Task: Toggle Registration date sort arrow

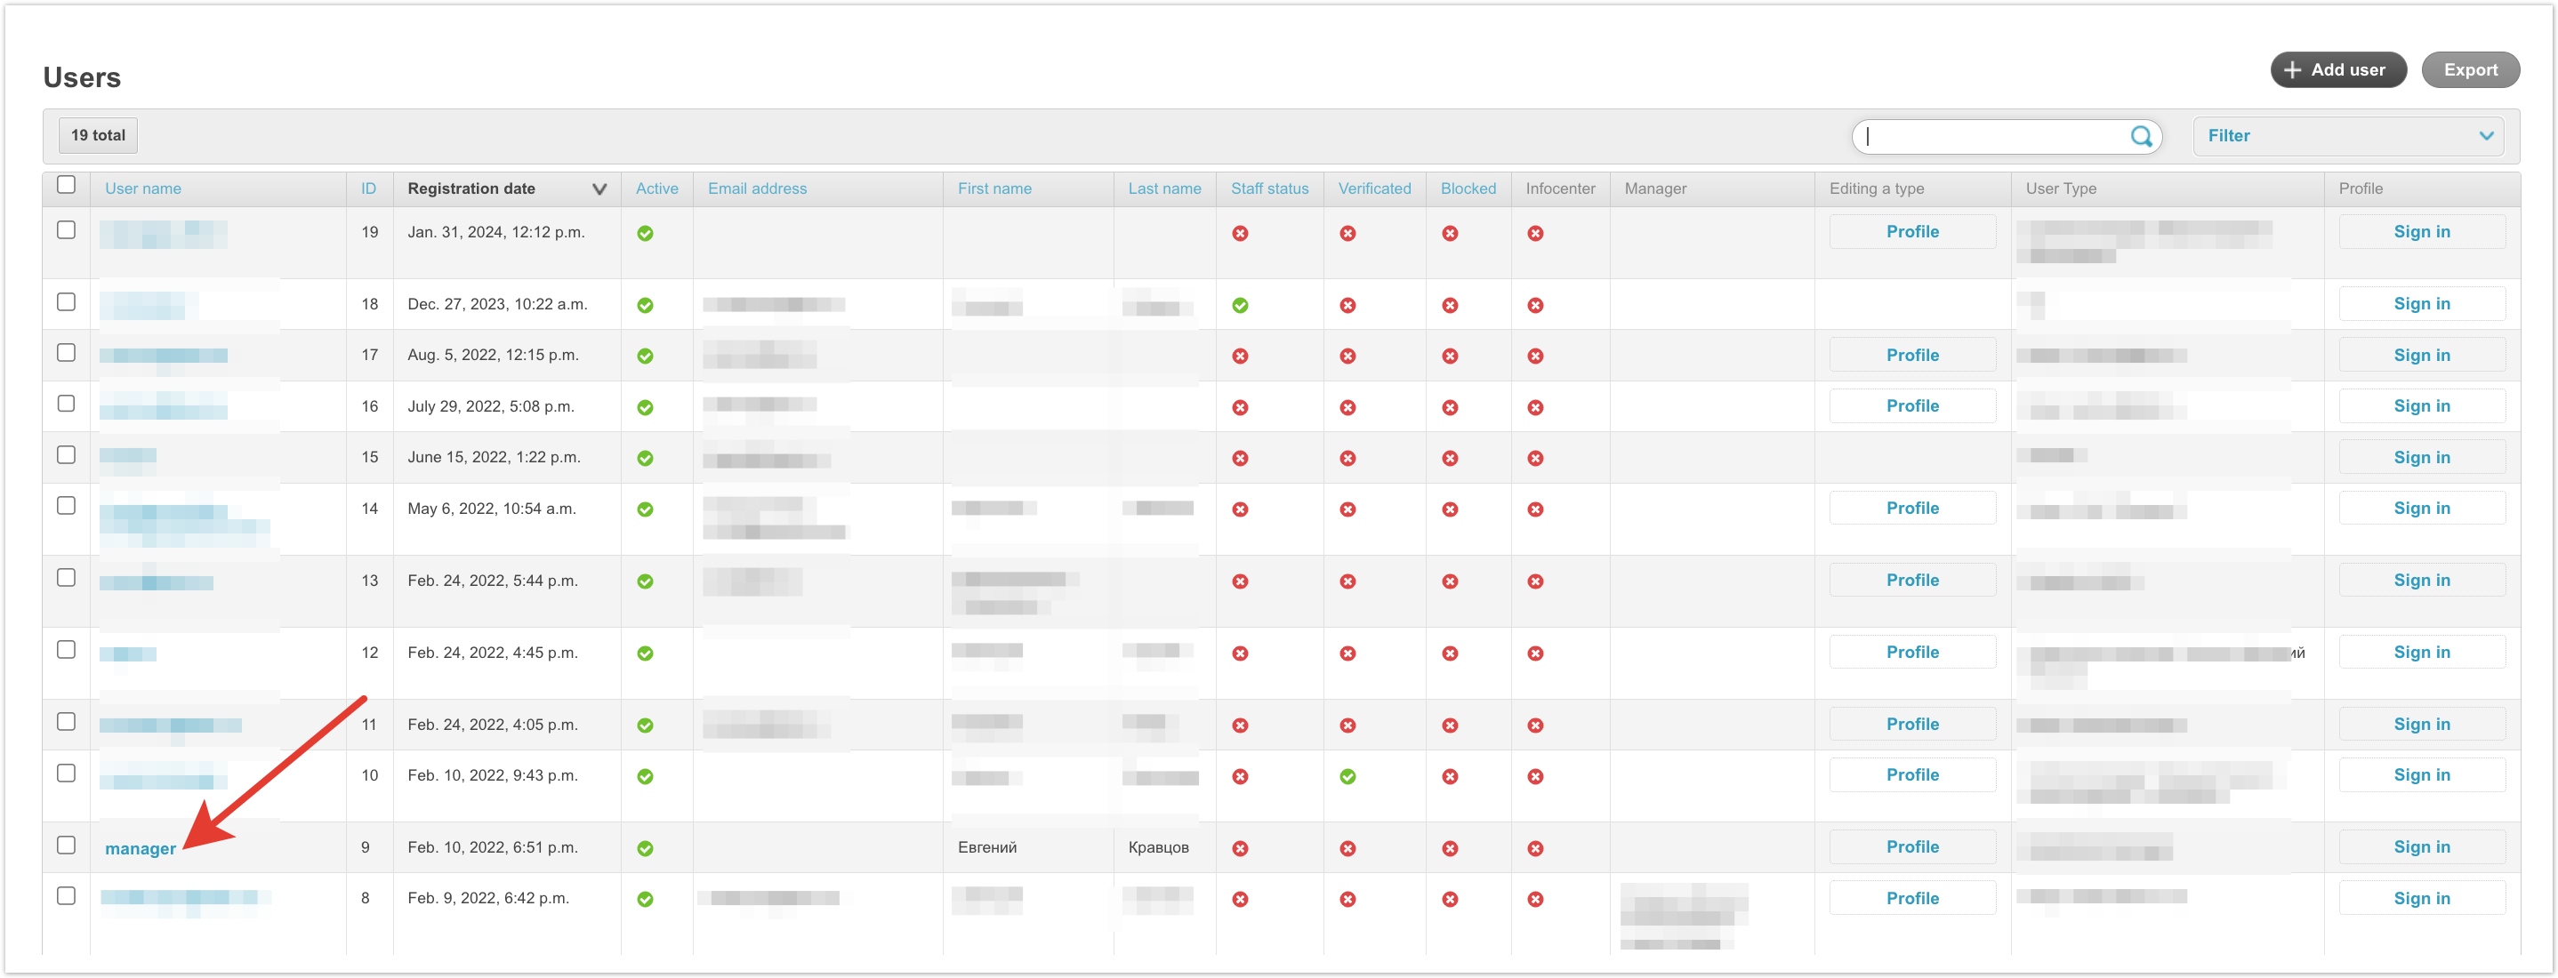Action: click(599, 188)
